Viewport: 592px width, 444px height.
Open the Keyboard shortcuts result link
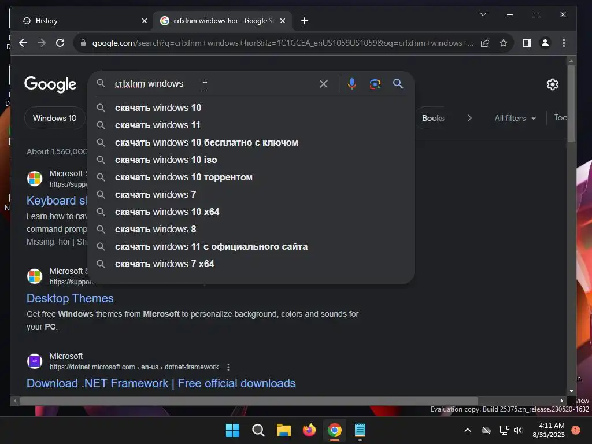click(x=57, y=201)
